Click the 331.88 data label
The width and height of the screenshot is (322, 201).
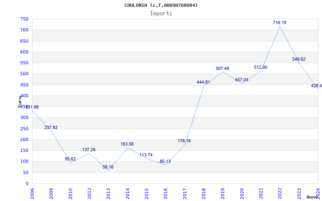point(32,107)
